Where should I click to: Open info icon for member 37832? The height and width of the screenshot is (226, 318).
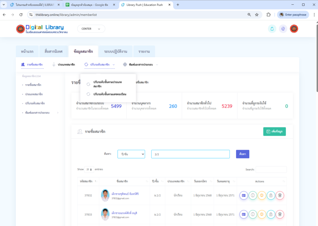pos(253,195)
